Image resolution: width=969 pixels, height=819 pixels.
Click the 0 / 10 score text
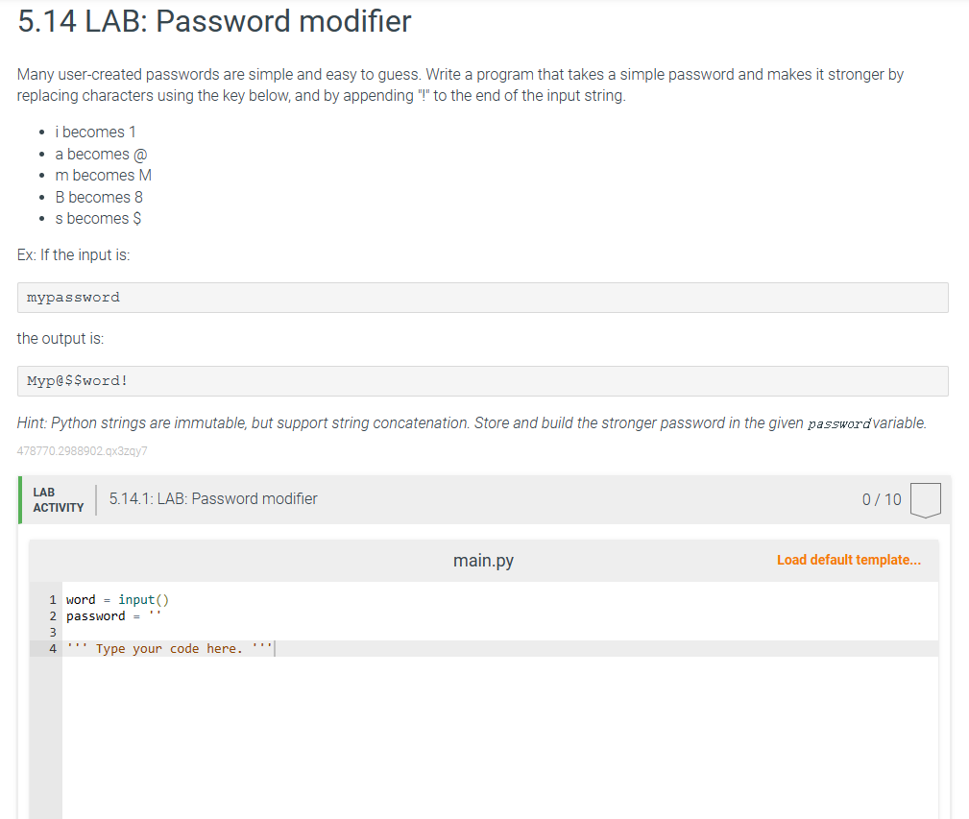coord(882,499)
